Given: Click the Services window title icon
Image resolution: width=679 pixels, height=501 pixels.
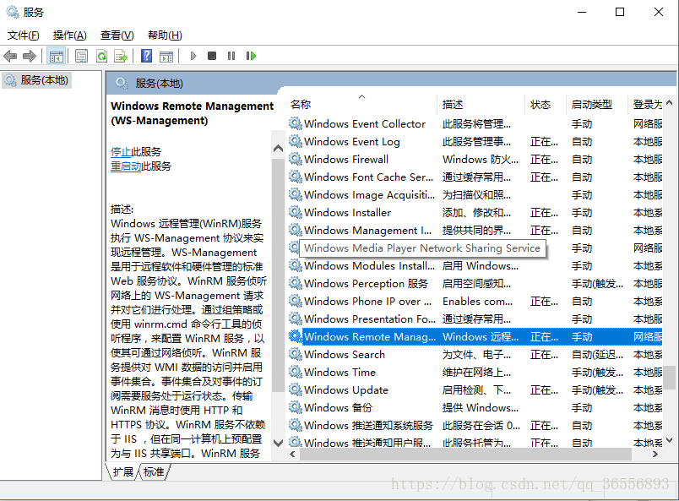Looking at the screenshot, I should point(12,12).
